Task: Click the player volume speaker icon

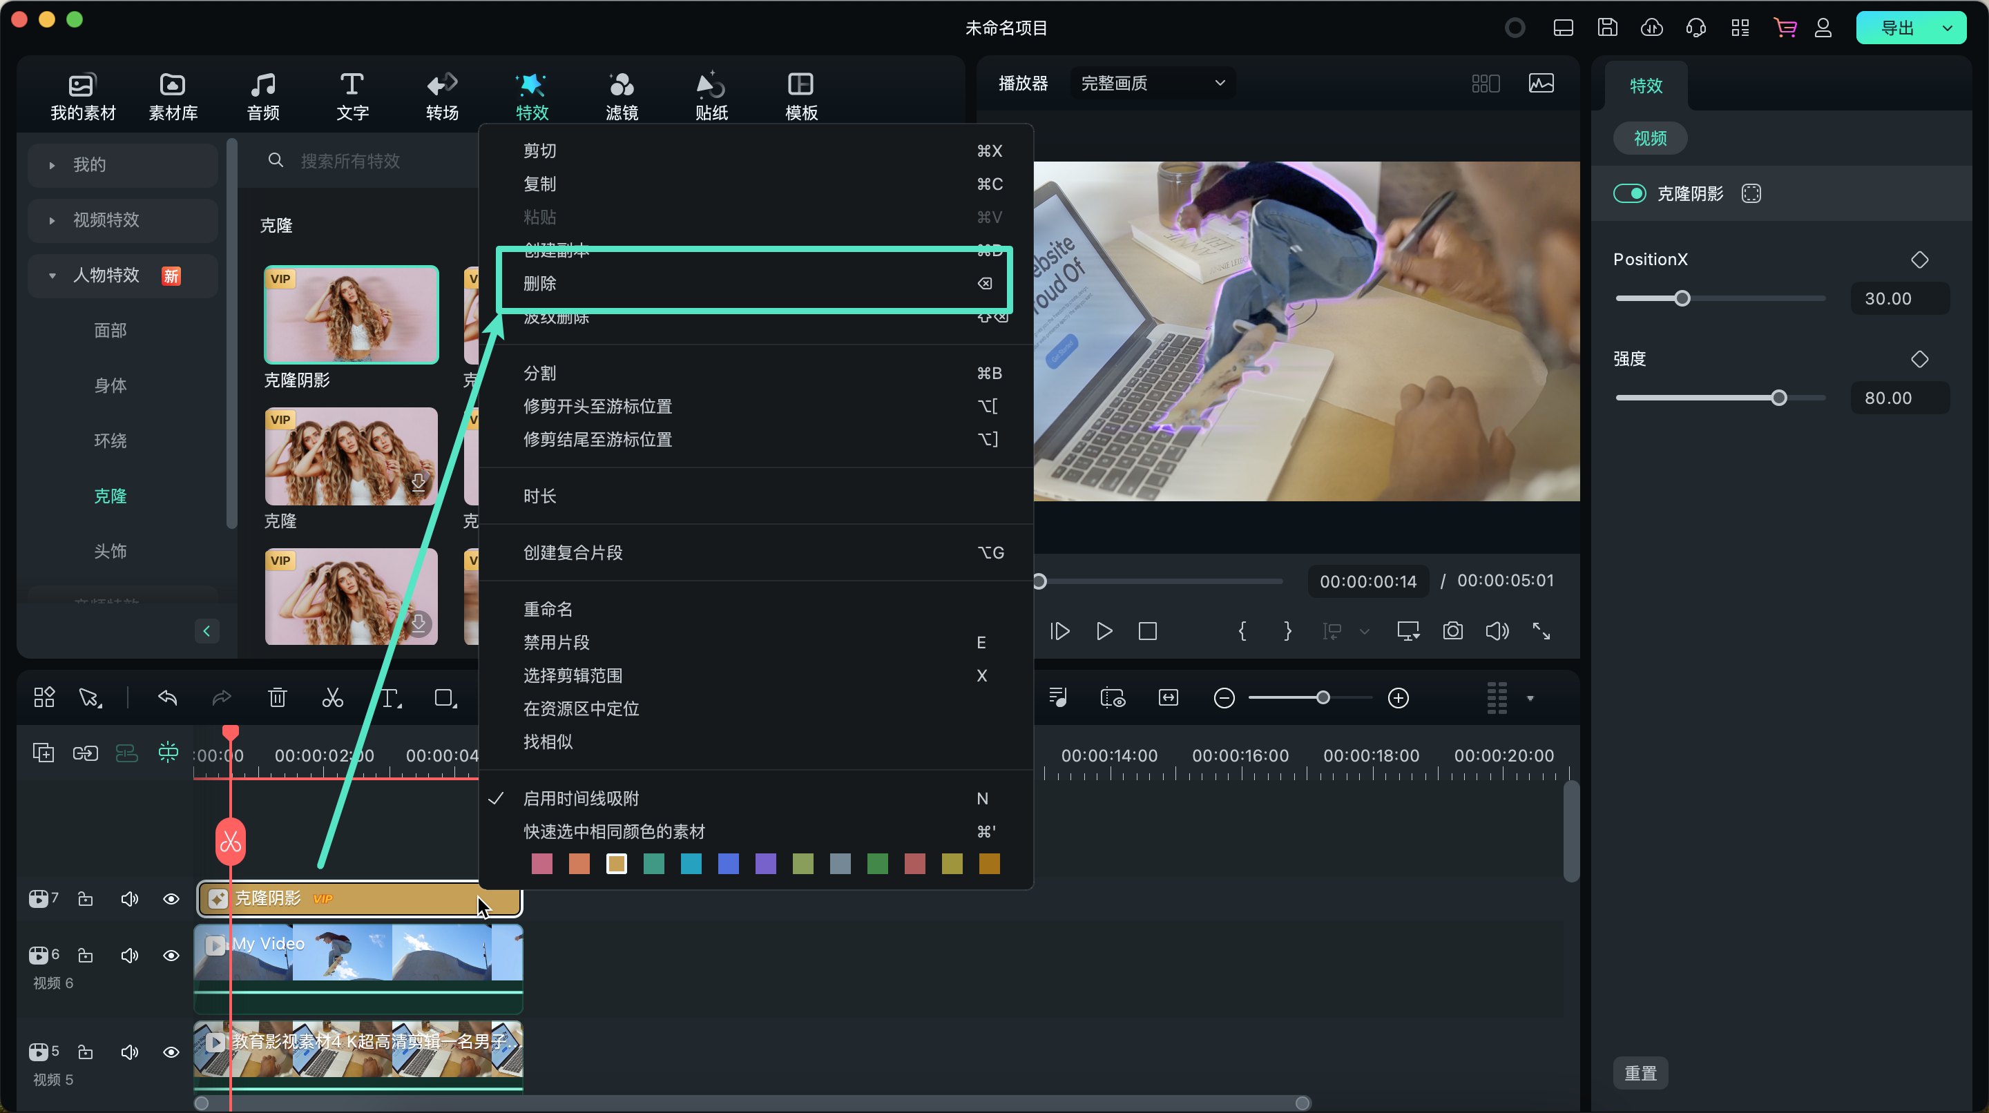Action: point(1497,631)
